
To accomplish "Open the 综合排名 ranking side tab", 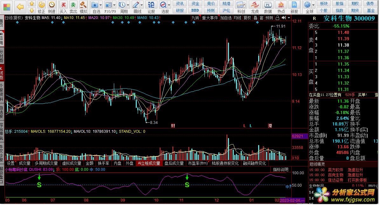I will point(2,131).
